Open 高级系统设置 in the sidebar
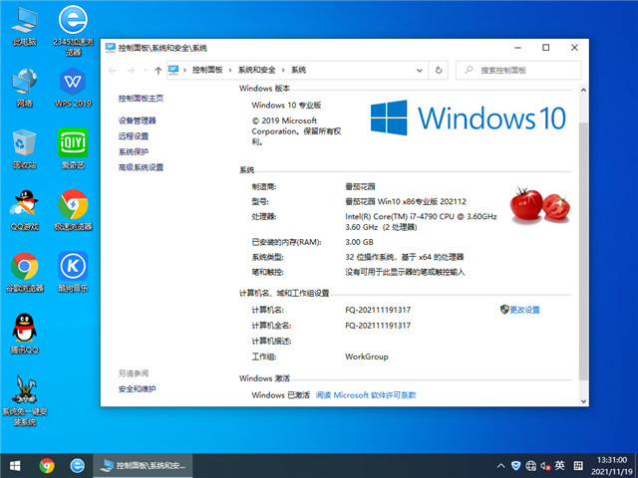638x478 pixels. [x=141, y=167]
